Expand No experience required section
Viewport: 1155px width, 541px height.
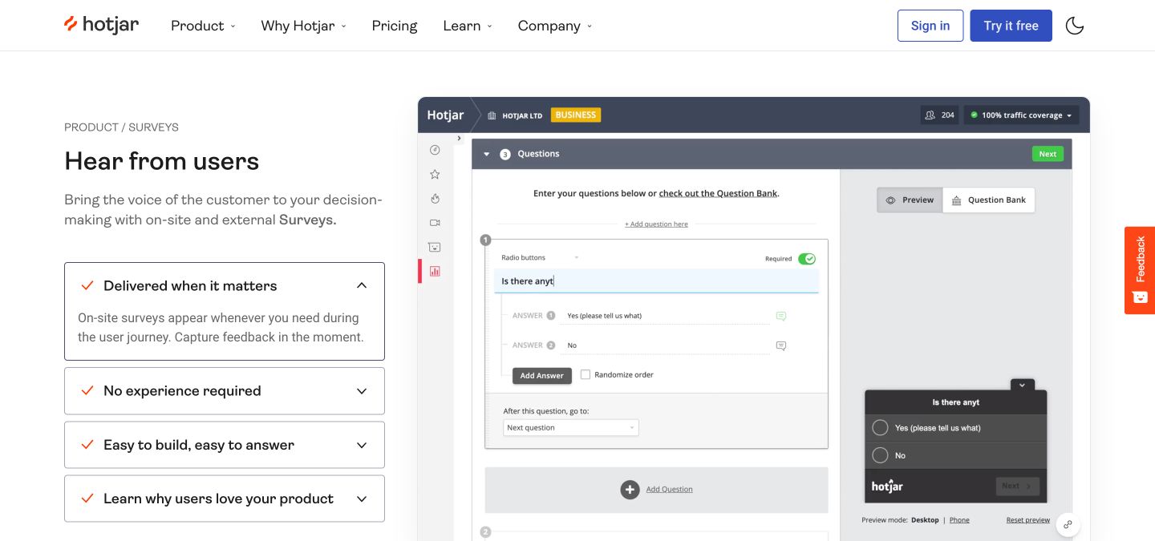pos(225,391)
